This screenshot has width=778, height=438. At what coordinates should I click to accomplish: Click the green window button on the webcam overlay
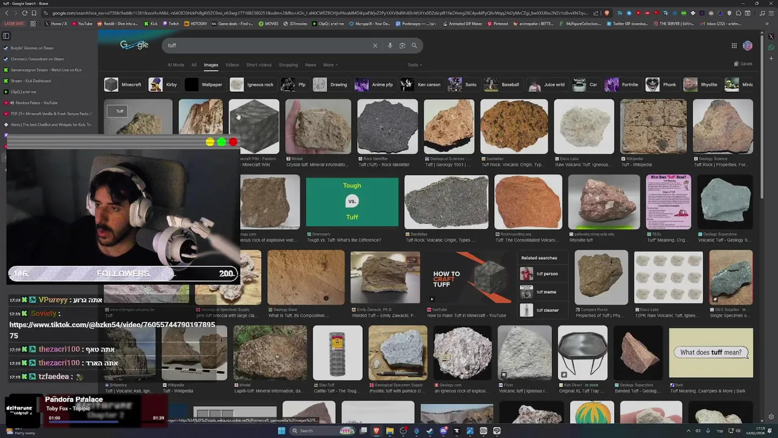point(222,142)
